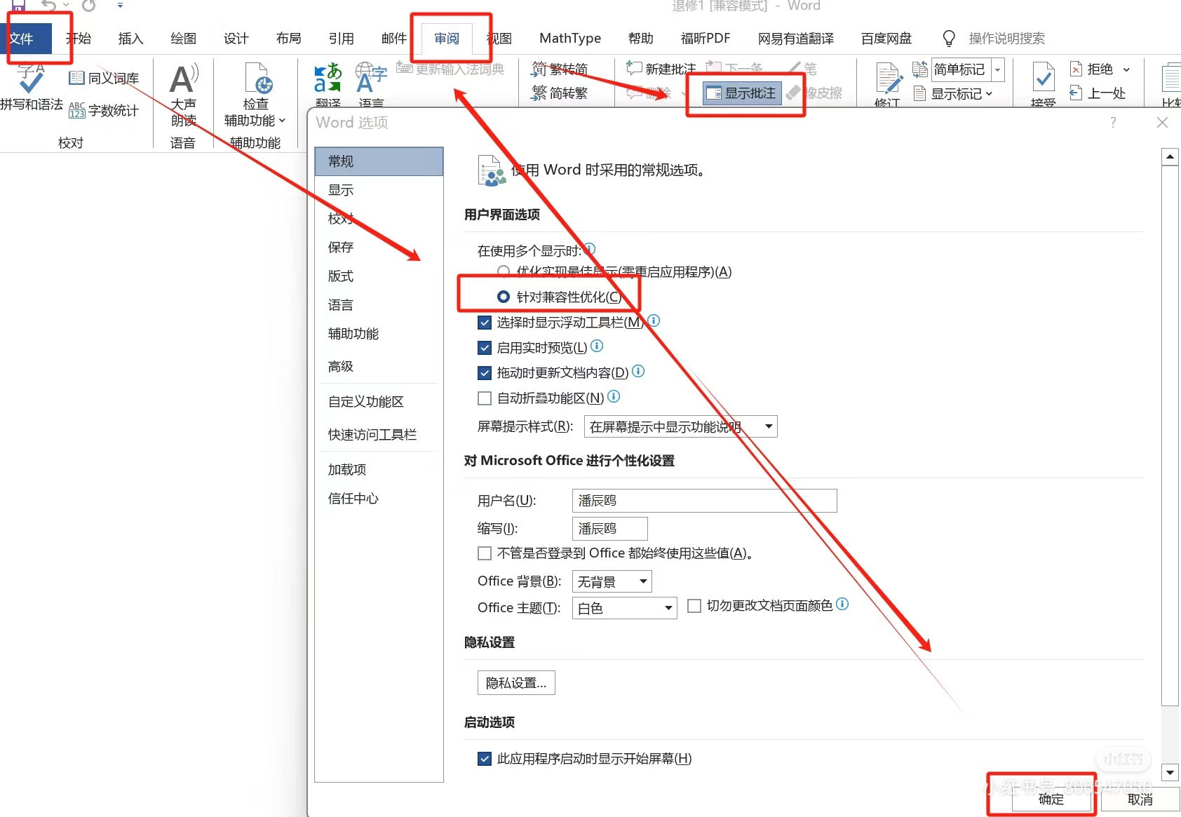Select 针对兼容性优化 radio option
Viewport: 1181px width, 817px height.
503,297
